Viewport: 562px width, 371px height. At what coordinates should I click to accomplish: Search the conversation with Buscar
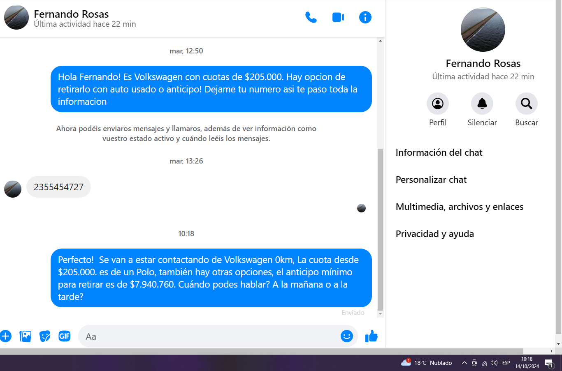click(526, 104)
